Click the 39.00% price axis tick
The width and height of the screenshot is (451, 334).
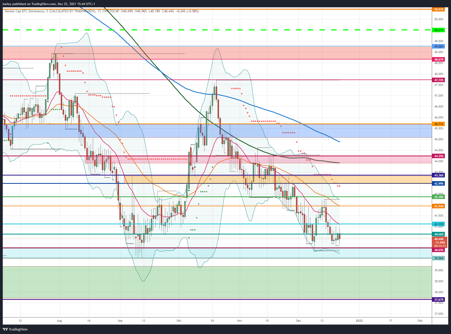pos(439,270)
